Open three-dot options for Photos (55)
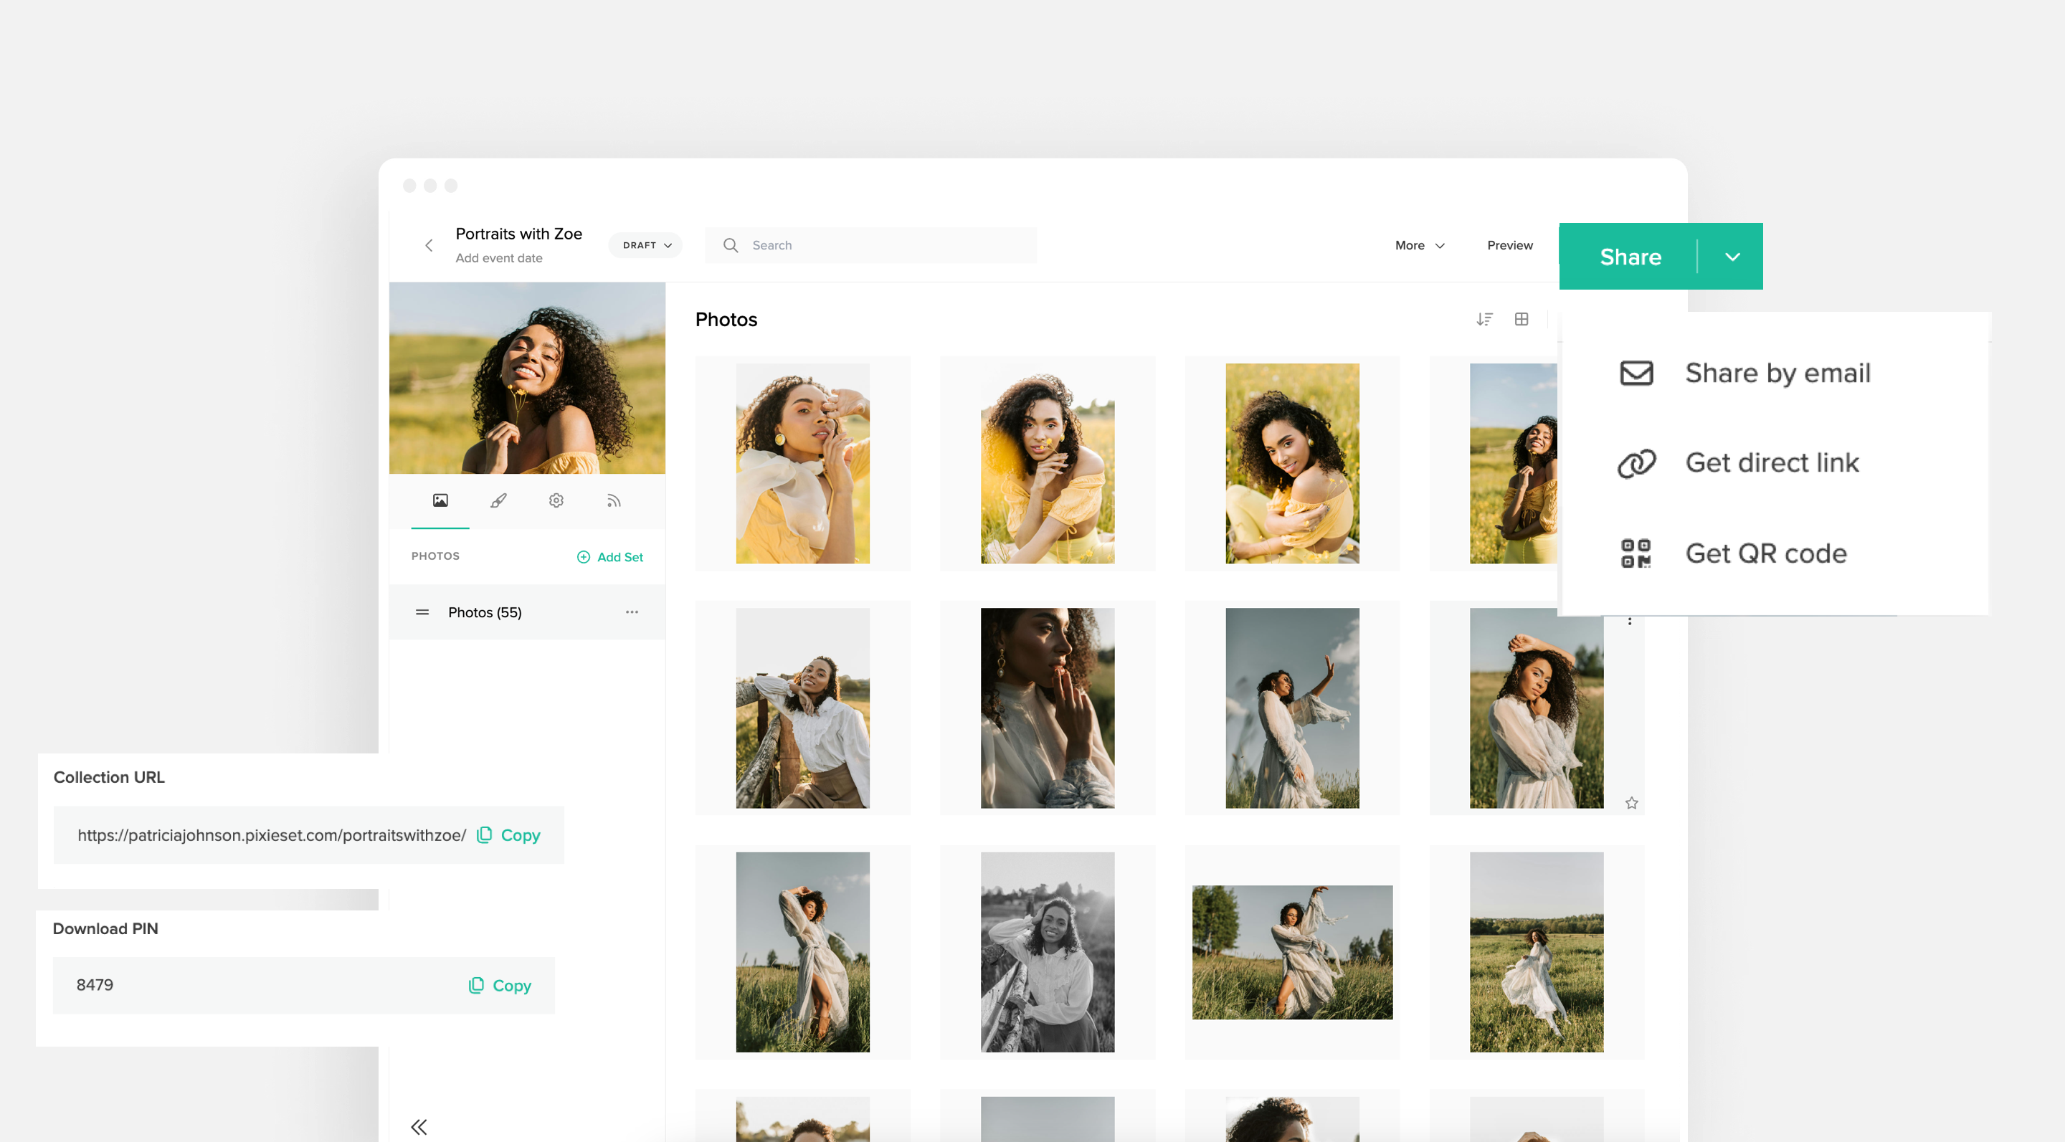The image size is (2065, 1142). 632,612
